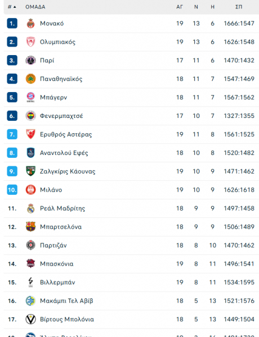Screen dimensions: 259x337
Task: Select the Fenerbahçe crest icon
Action: tap(30, 116)
